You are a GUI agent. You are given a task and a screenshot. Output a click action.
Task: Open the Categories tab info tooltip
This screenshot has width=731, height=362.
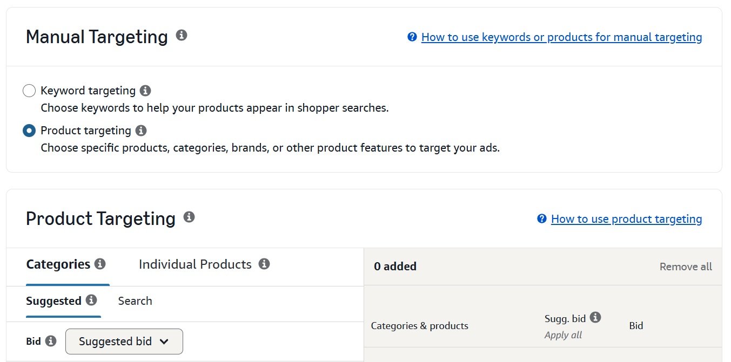(102, 263)
